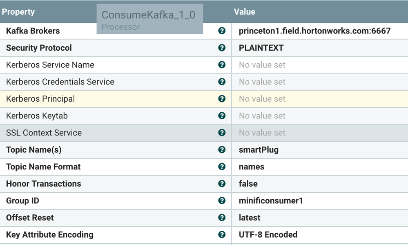Show help for Offset Reset property
The width and height of the screenshot is (408, 245).
(x=222, y=218)
